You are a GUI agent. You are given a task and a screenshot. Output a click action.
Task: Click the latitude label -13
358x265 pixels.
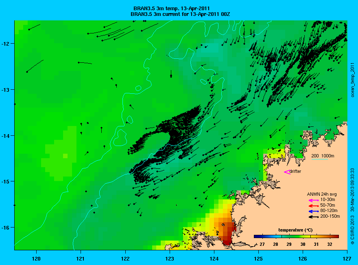click(x=4, y=89)
